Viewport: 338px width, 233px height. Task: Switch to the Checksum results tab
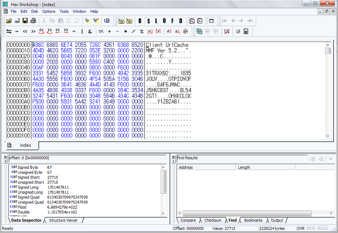coord(213,221)
